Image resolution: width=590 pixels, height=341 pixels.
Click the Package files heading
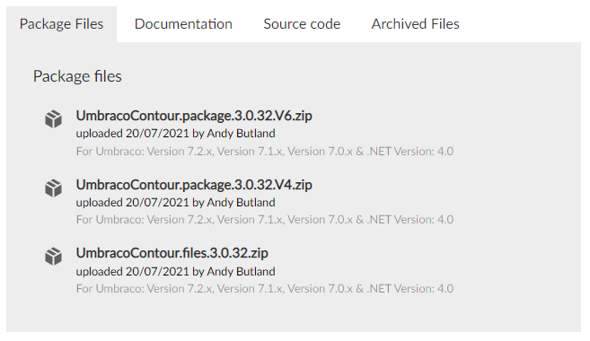coord(77,76)
